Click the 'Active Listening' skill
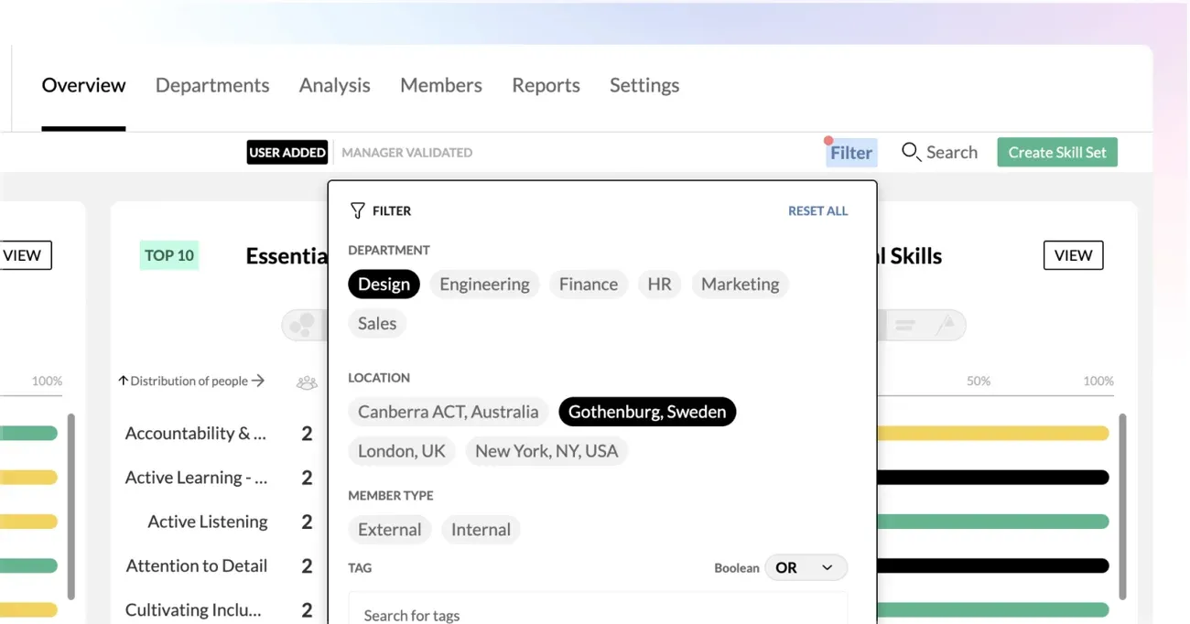 [208, 522]
